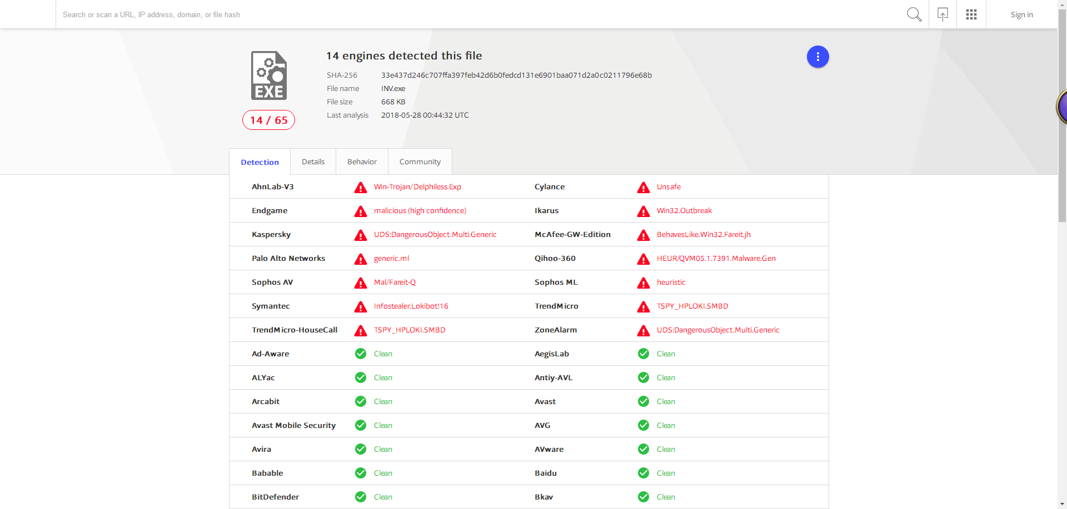Click the Babable engine name

(267, 473)
